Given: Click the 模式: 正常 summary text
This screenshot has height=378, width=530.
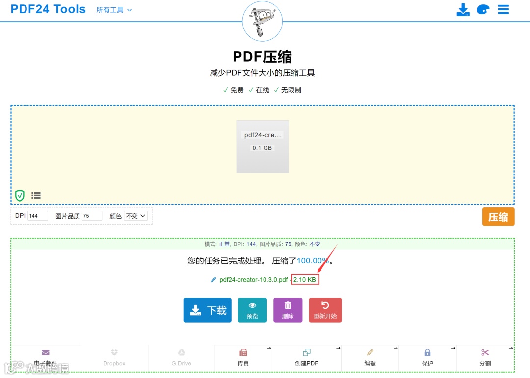Looking at the screenshot, I should pyautogui.click(x=217, y=244).
